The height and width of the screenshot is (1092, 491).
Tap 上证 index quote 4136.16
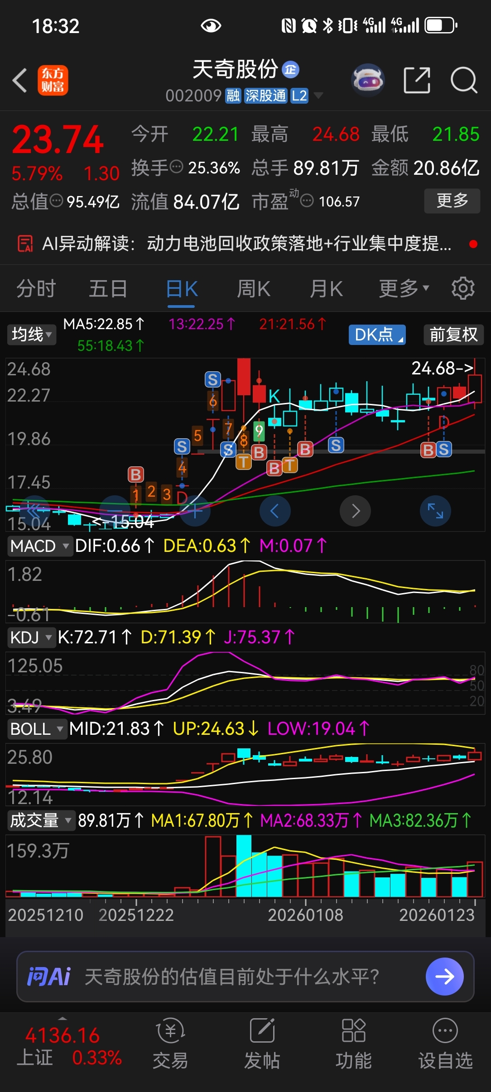click(x=69, y=1047)
